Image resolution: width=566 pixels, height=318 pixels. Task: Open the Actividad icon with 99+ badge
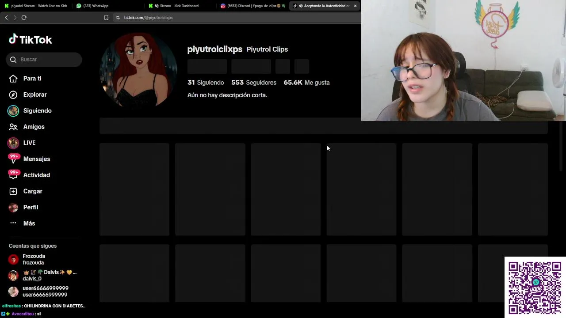click(x=13, y=175)
